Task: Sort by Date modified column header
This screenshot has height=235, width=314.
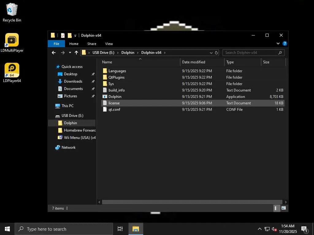Action: click(202, 62)
